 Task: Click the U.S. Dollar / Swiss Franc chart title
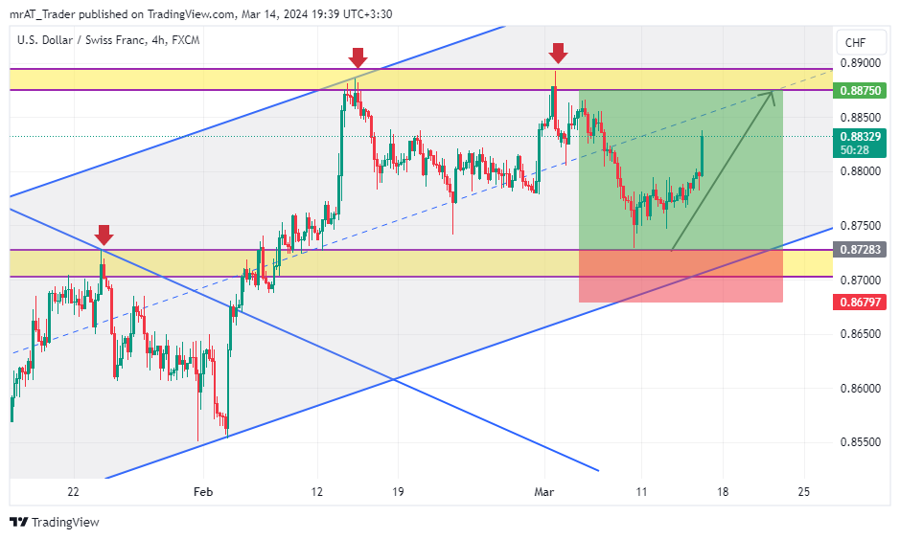[x=108, y=40]
